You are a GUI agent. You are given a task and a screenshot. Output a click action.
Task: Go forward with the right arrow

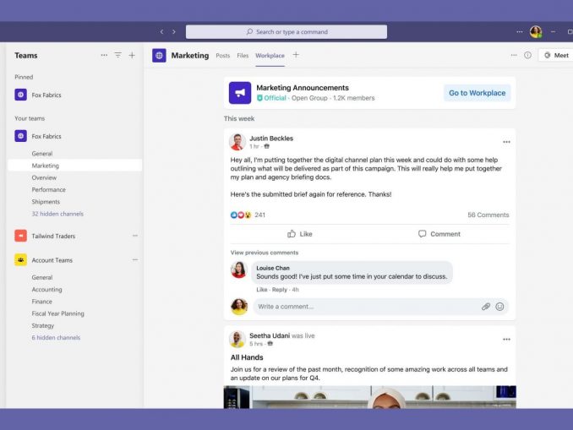pyautogui.click(x=174, y=32)
